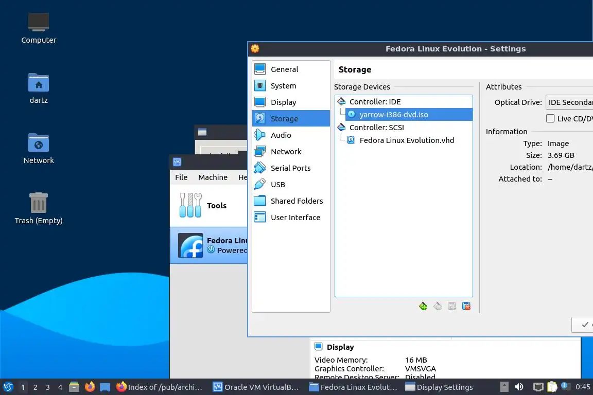The height and width of the screenshot is (395, 593).
Task: Open the dartz home folder icon
Action: [x=39, y=89]
